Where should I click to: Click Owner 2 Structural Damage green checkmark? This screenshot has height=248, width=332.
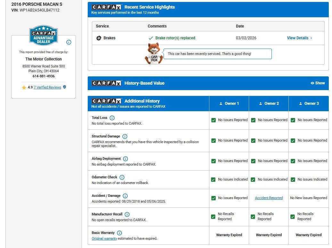(x=253, y=141)
